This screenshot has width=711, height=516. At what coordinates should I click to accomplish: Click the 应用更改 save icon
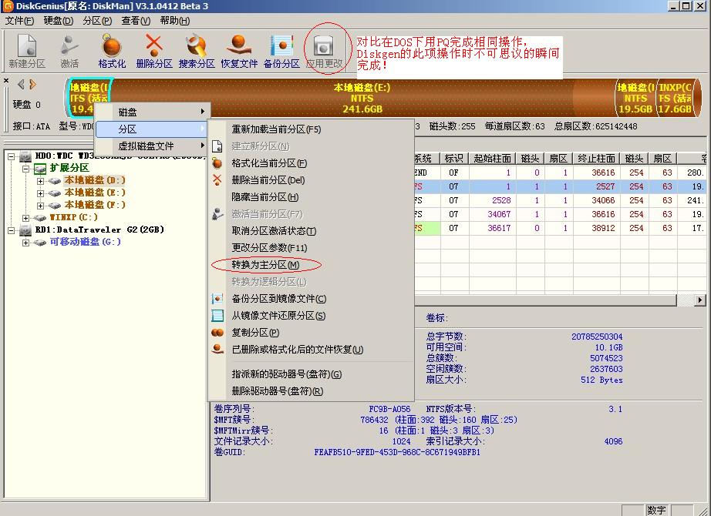(324, 46)
